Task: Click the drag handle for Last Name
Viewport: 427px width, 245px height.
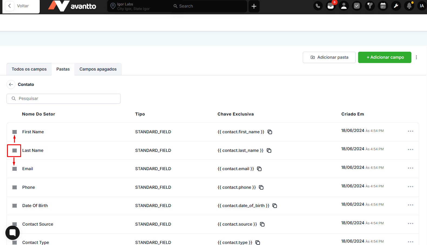Action: tap(15, 150)
